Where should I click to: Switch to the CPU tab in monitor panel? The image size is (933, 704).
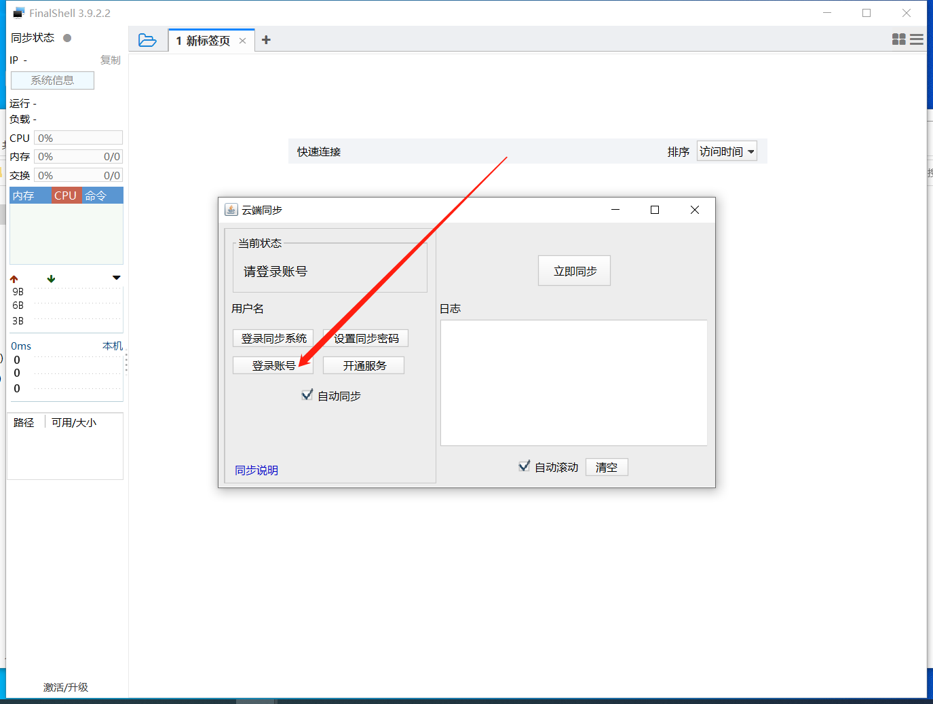tap(65, 196)
